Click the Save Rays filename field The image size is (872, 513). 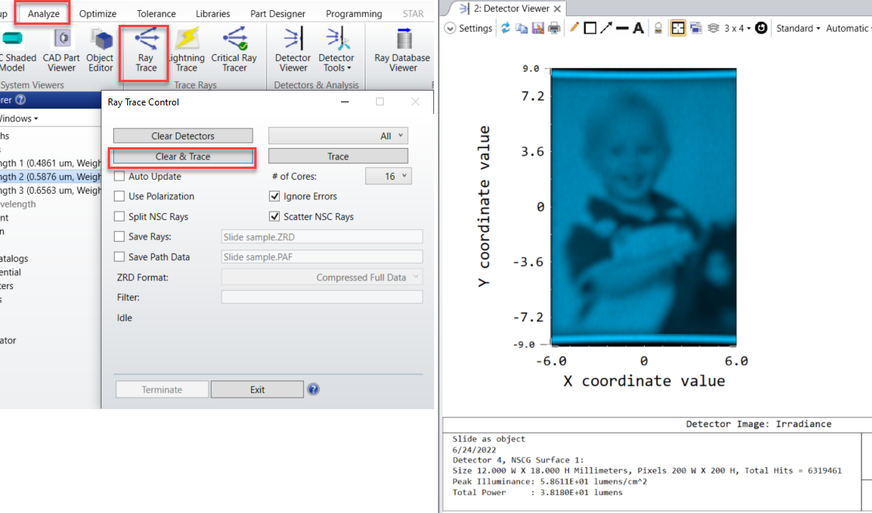coord(322,237)
